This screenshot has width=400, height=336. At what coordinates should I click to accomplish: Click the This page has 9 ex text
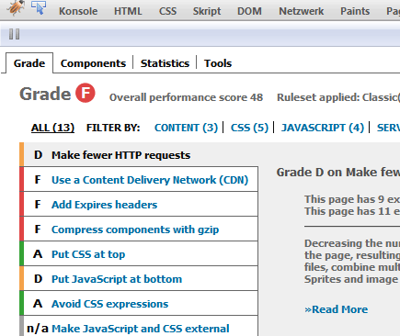(352, 199)
